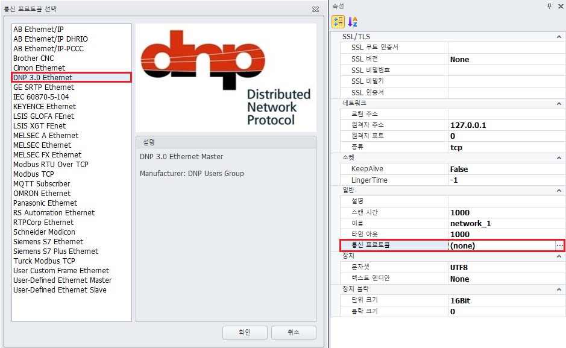Select Modbus TCP in protocol list
566x348 pixels.
point(34,174)
